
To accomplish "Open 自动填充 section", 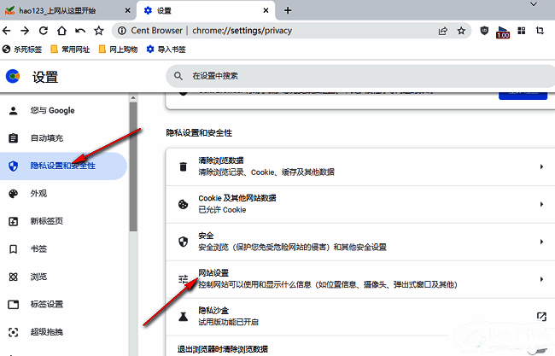I will click(64, 138).
